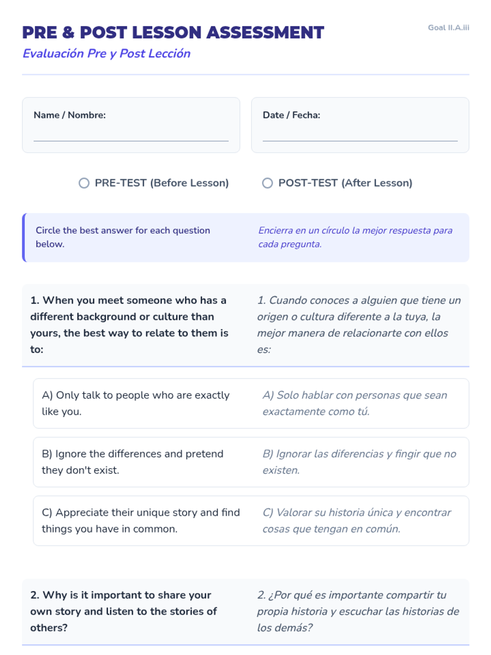Select the POST-TEST (After Lesson) radio button
The height and width of the screenshot is (655, 491).
click(267, 183)
